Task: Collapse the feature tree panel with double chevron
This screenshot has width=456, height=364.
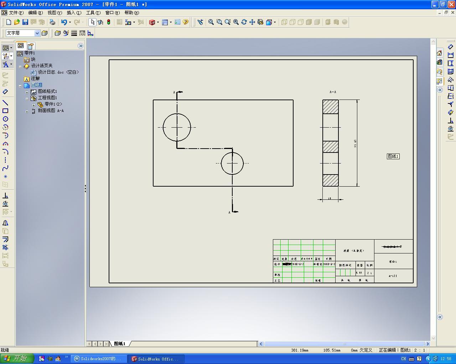Action: (81, 46)
